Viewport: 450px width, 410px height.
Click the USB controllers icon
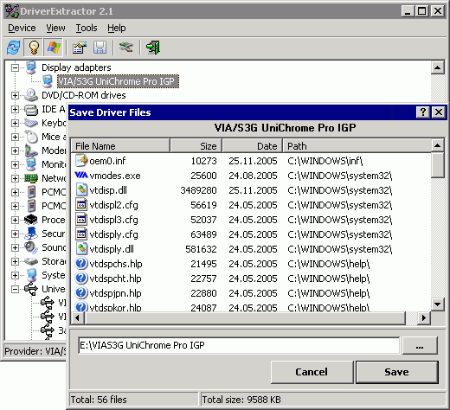point(31,289)
